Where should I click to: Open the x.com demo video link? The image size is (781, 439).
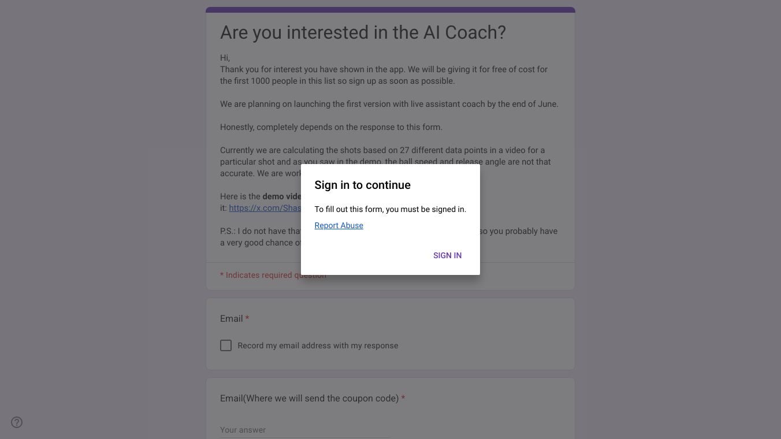pyautogui.click(x=265, y=208)
